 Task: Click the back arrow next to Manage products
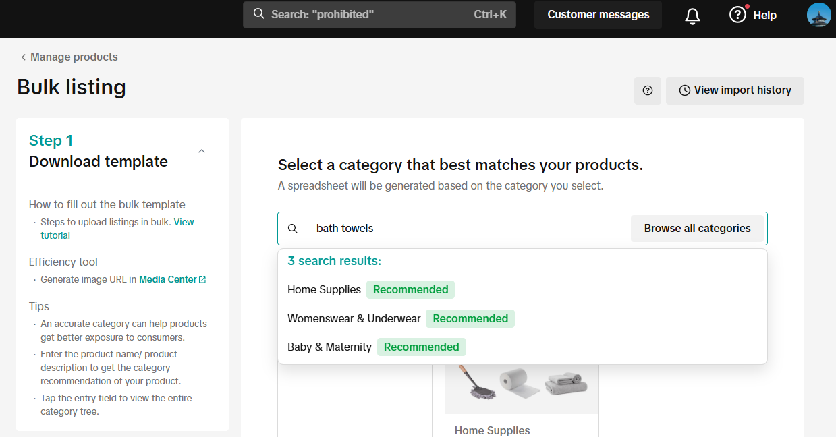tap(23, 57)
